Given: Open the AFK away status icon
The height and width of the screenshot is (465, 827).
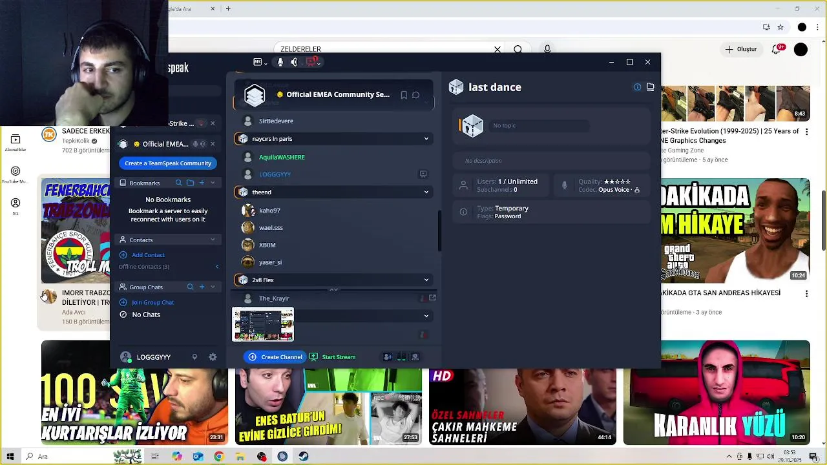Looking at the screenshot, I should click(257, 62).
